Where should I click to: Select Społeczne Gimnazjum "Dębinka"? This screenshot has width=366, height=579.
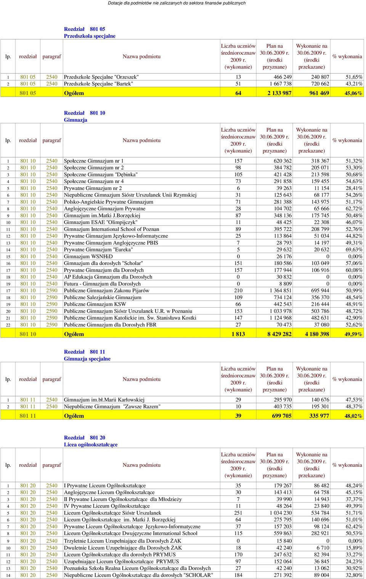[x=101, y=175]
